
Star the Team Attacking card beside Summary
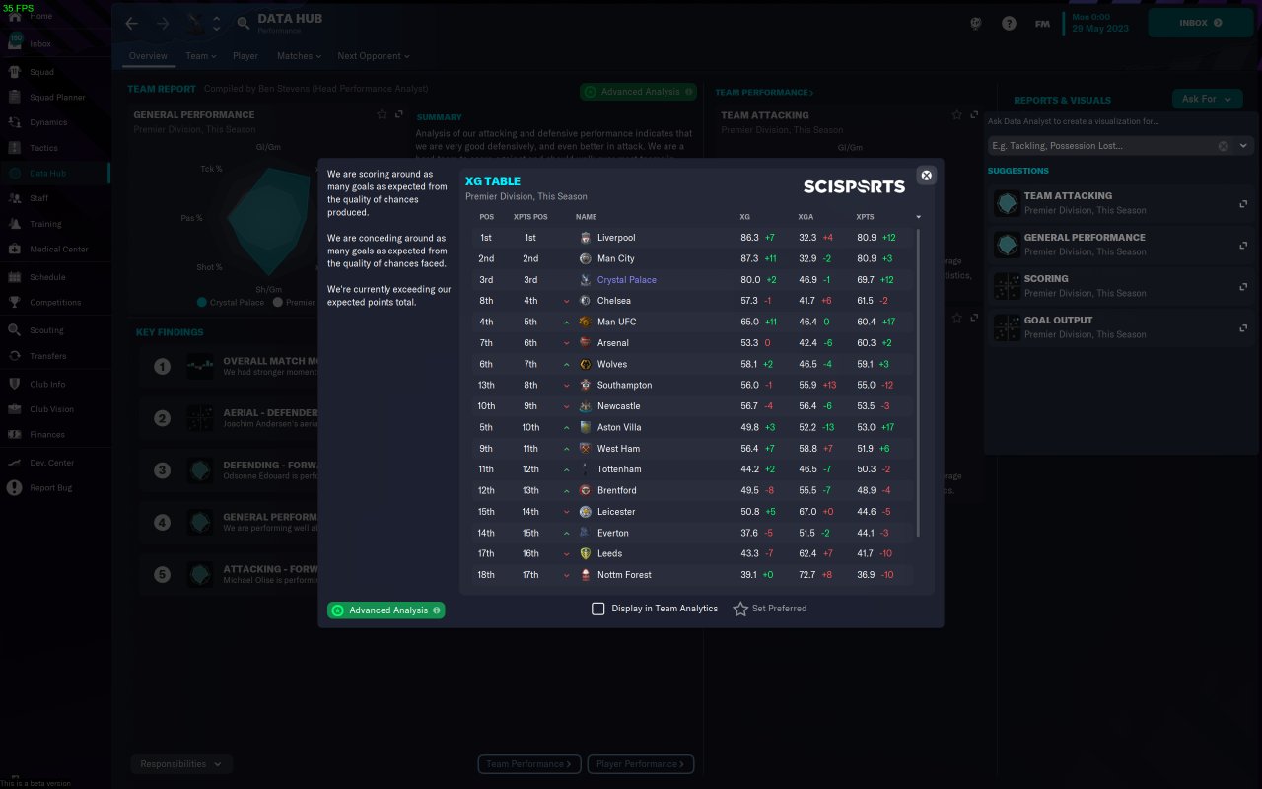tap(956, 115)
